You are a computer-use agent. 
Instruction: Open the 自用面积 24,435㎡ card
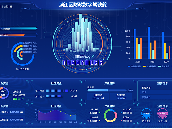click(121, 97)
